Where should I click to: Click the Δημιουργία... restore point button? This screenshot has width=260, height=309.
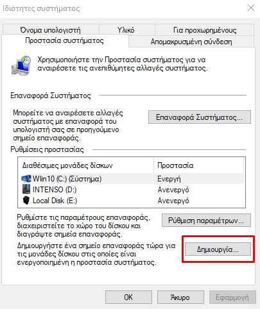tap(218, 249)
